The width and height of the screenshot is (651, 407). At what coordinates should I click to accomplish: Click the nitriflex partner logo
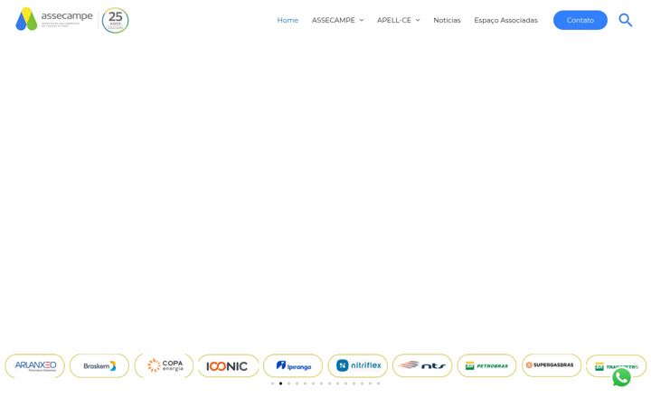click(x=358, y=366)
